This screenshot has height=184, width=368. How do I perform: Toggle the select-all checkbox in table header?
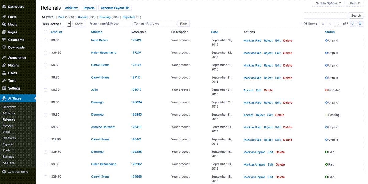pos(45,32)
